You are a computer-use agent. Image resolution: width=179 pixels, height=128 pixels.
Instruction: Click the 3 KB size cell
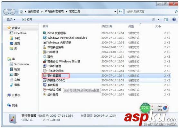point(167,38)
